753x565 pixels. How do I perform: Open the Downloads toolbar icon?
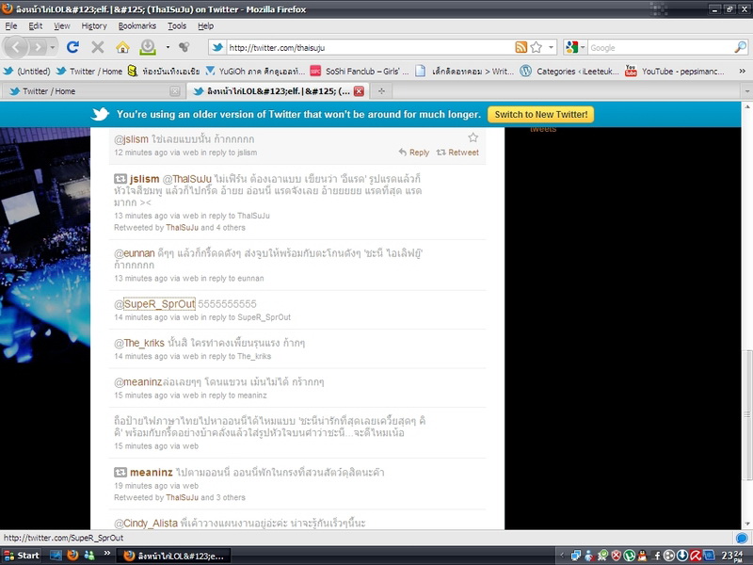click(x=148, y=47)
